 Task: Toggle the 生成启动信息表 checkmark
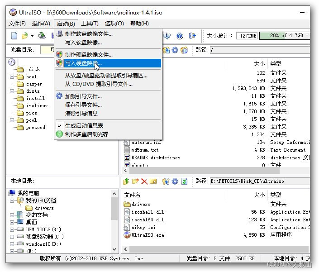pyautogui.click(x=59, y=126)
